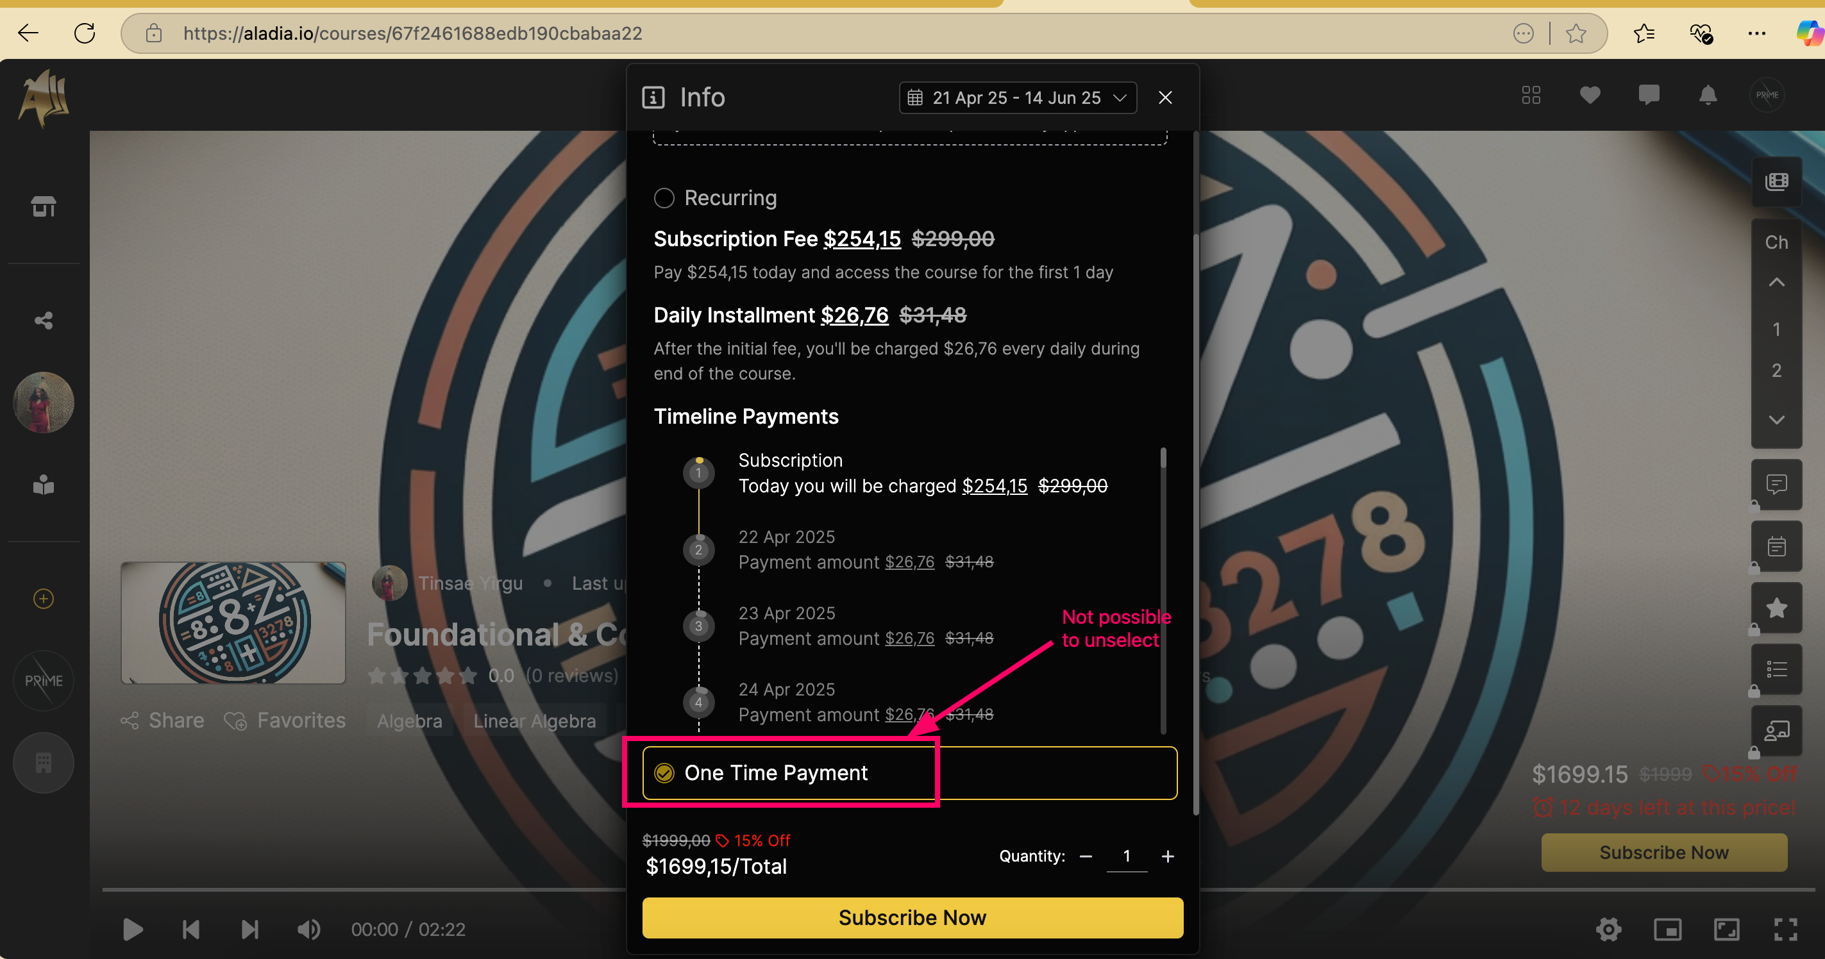Open video settings gear
This screenshot has width=1825, height=959.
point(1608,930)
